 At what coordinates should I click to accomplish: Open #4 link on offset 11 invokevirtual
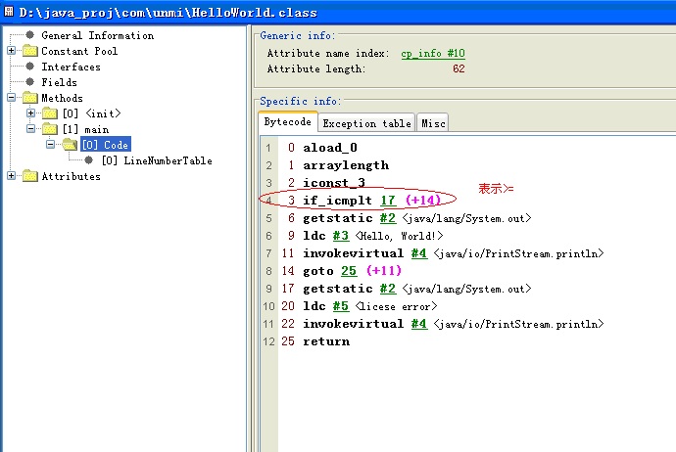[418, 253]
